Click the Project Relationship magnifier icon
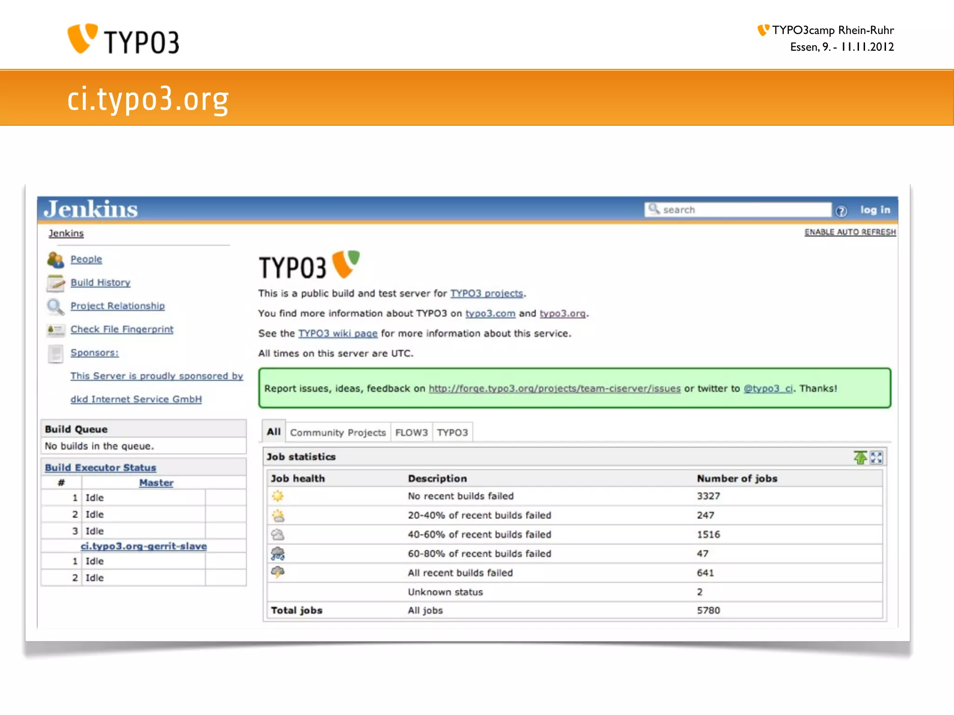Screen dimensions: 954x715 click(x=55, y=306)
